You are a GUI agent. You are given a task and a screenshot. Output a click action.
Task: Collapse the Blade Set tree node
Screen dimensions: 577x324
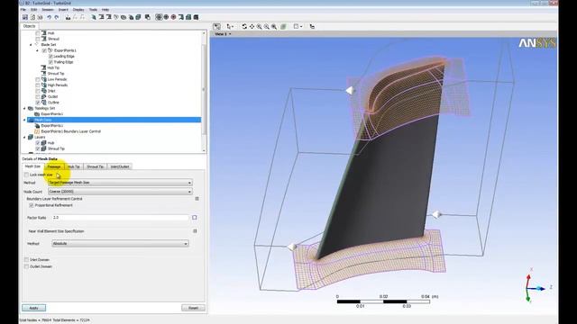(x=31, y=44)
